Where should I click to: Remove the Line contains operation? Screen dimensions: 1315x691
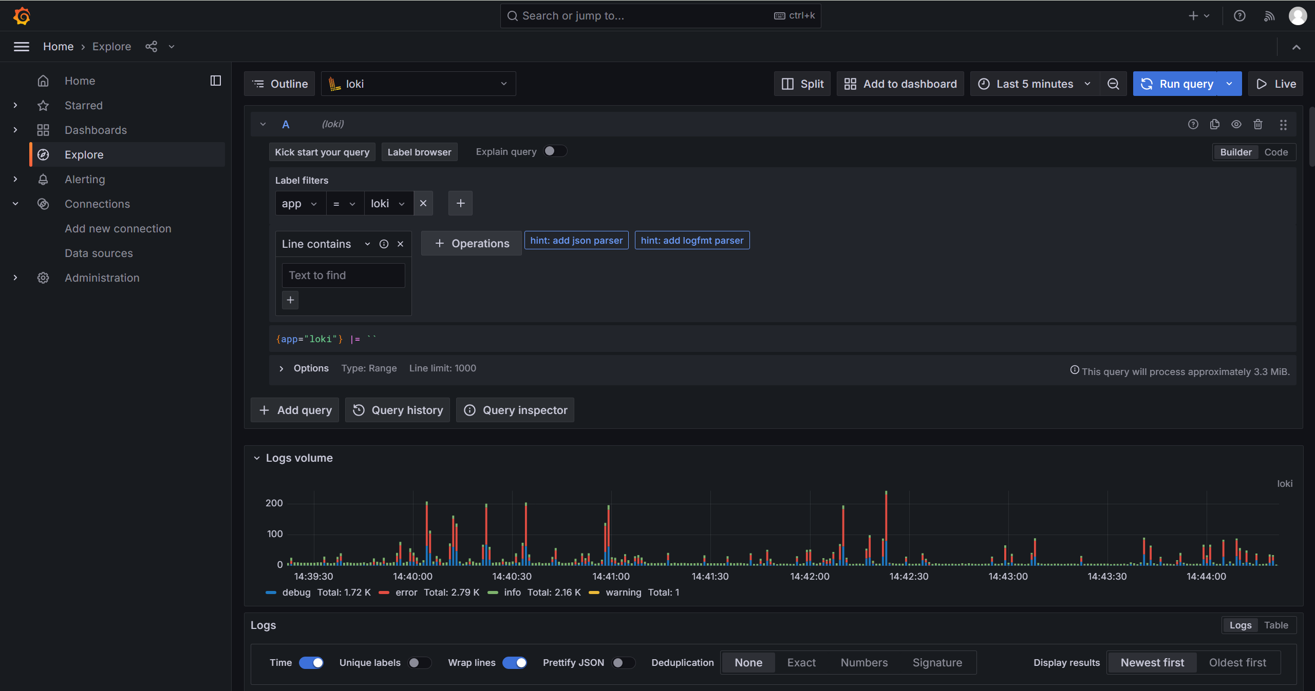click(x=401, y=244)
